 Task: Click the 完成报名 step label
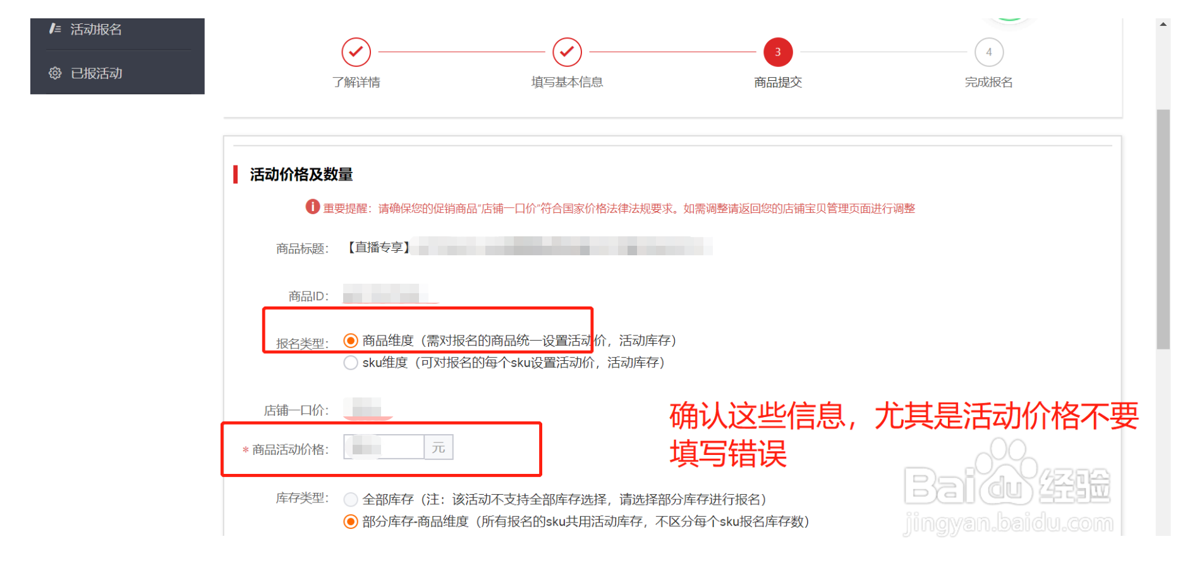pos(989,82)
